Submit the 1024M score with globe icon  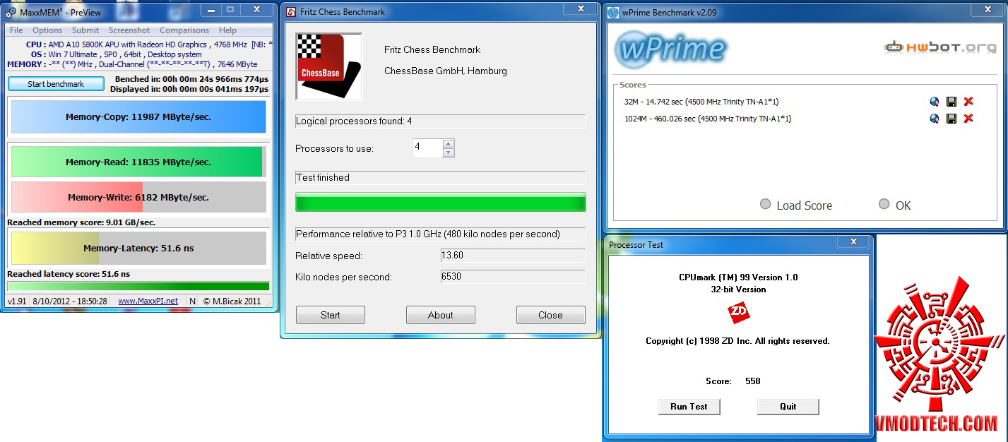[x=935, y=119]
